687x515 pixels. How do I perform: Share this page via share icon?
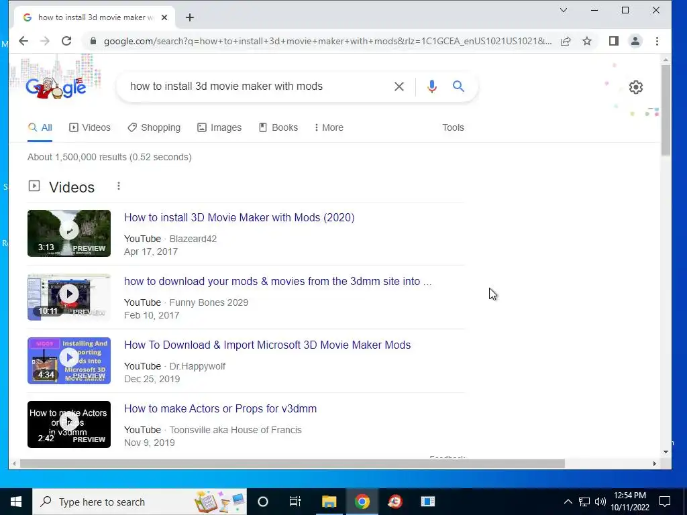[x=566, y=41]
